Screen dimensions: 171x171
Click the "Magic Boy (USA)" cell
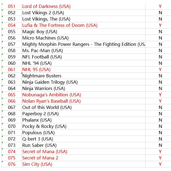pos(40,32)
